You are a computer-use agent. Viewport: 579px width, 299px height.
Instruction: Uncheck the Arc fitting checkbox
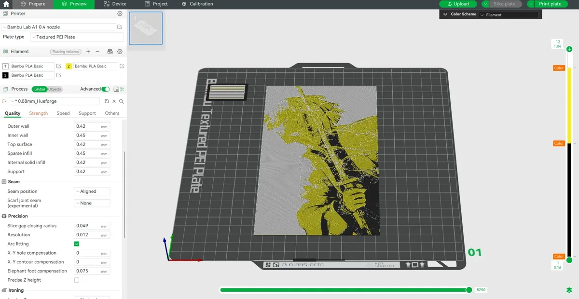click(77, 244)
